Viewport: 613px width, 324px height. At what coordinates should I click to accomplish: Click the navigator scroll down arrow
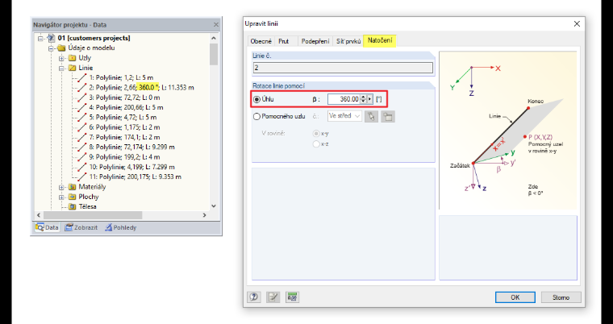click(x=214, y=206)
